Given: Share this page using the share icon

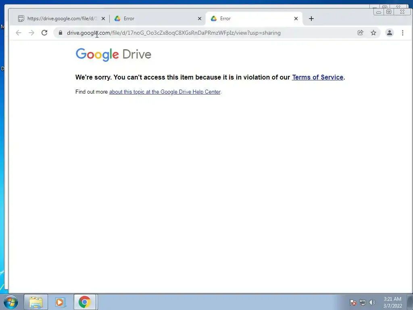Looking at the screenshot, I should tap(360, 33).
